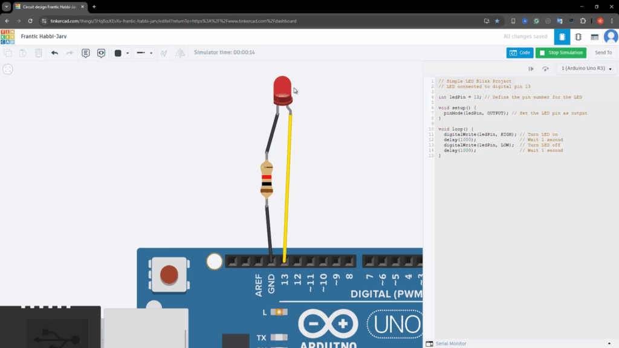Click the Code button to toggle code panel
This screenshot has width=619, height=348.
click(x=520, y=53)
